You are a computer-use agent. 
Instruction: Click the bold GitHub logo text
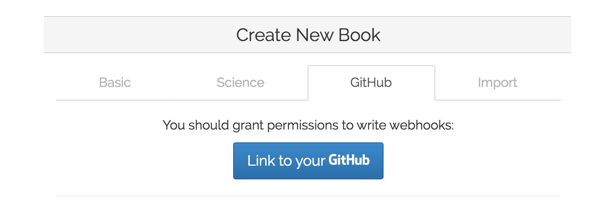pyautogui.click(x=349, y=160)
